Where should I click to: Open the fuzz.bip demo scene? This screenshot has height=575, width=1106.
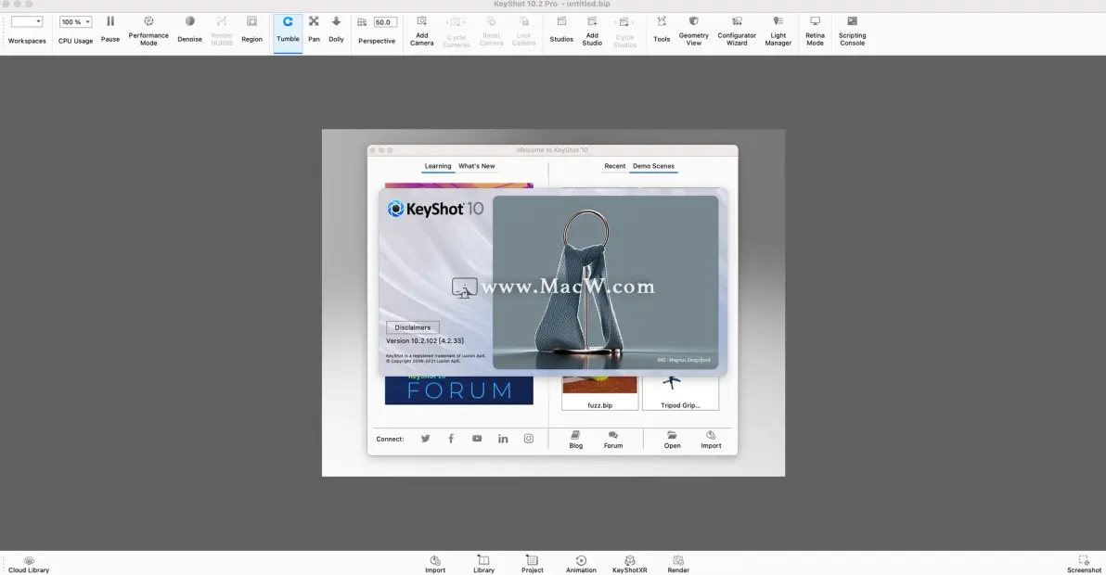pos(600,393)
